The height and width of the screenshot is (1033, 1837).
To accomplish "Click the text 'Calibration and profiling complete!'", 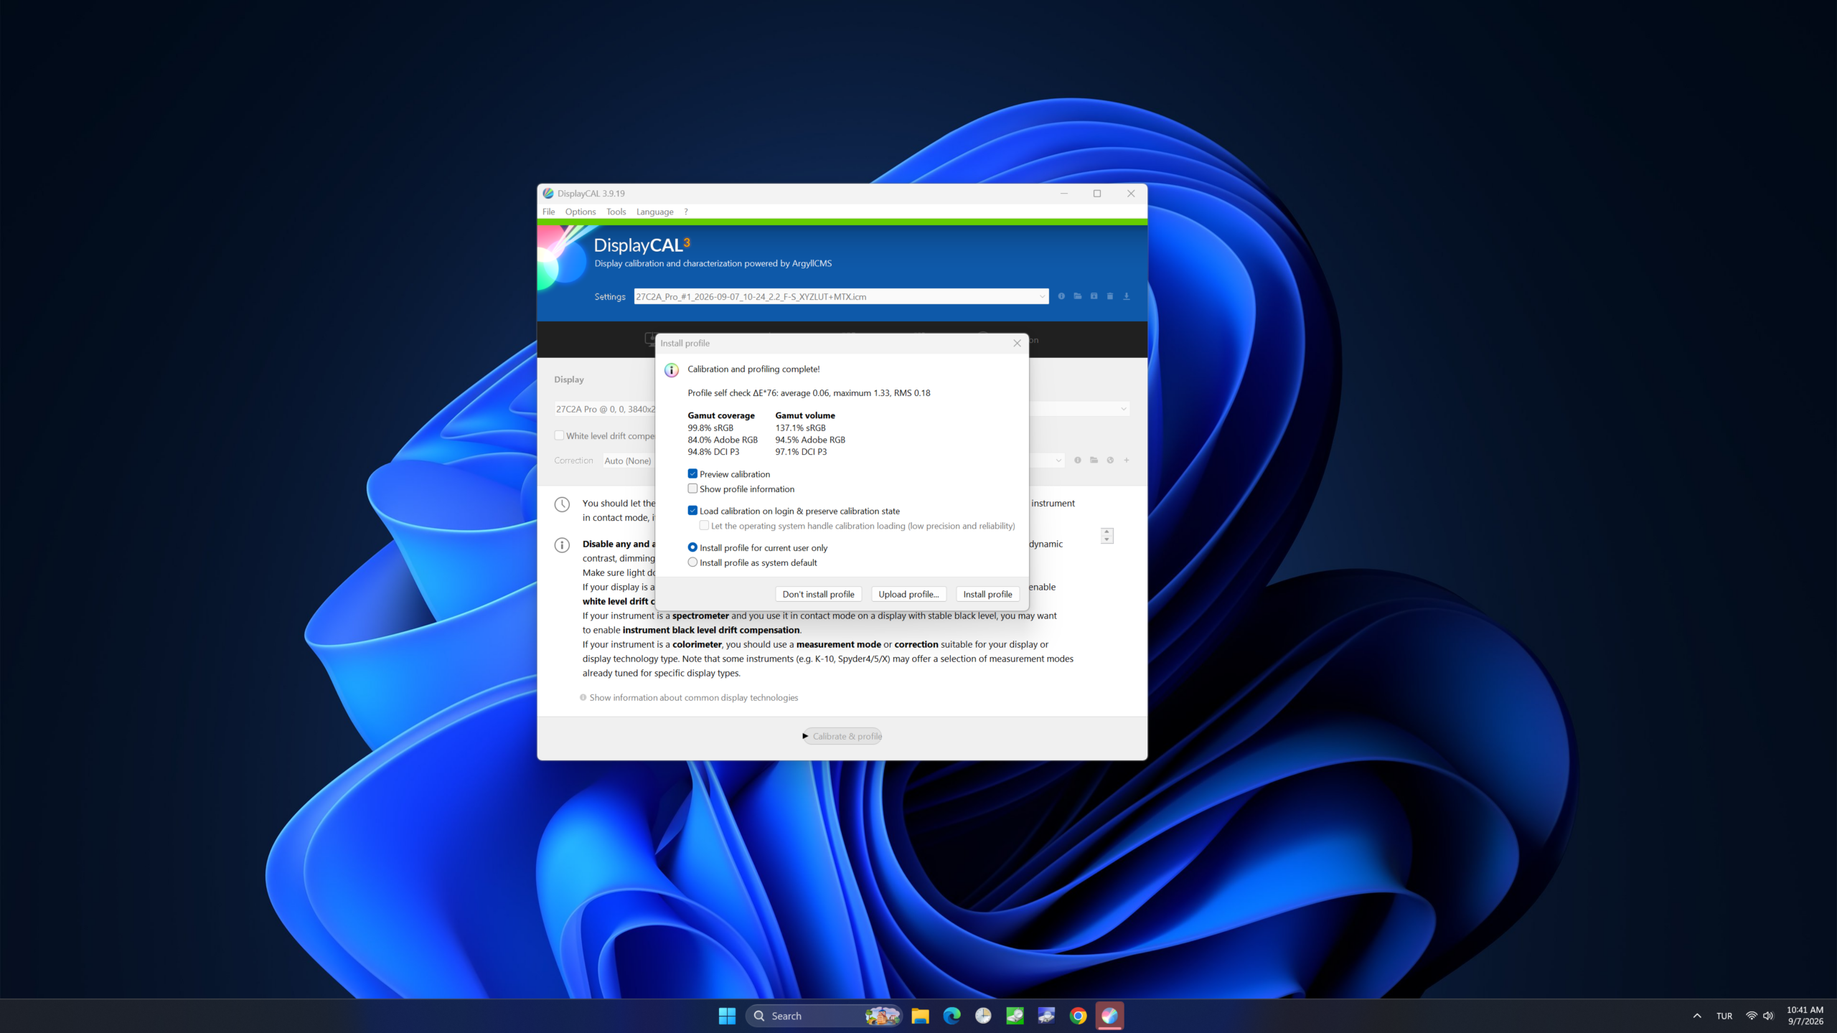I will pos(753,369).
